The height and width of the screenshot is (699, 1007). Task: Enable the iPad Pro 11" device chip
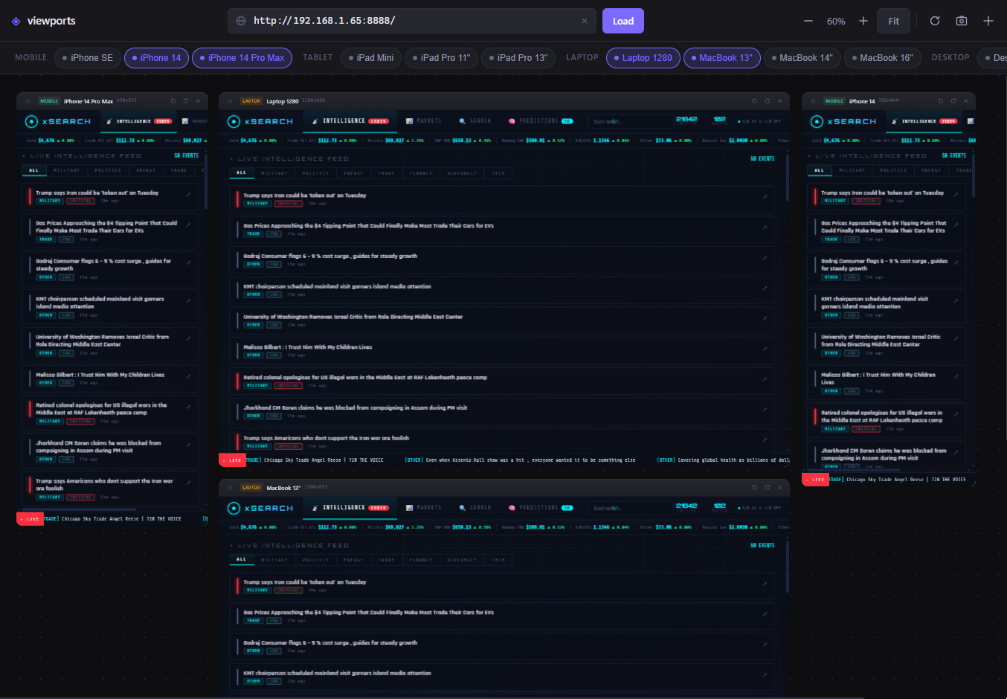click(442, 58)
